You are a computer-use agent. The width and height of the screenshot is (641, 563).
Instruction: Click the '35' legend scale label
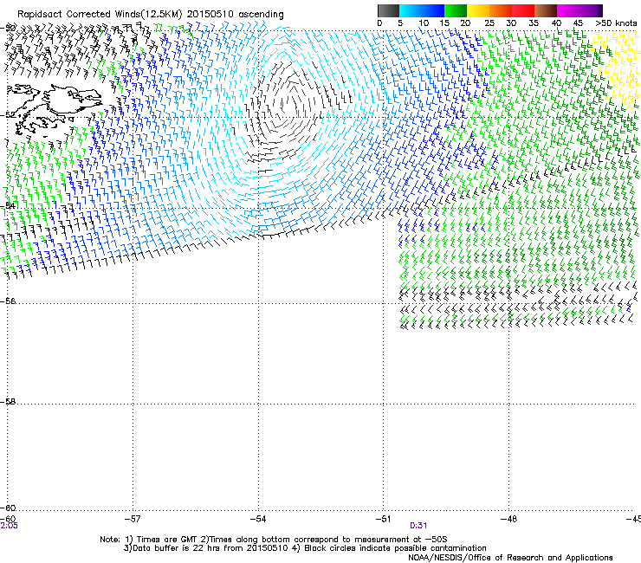(x=534, y=23)
